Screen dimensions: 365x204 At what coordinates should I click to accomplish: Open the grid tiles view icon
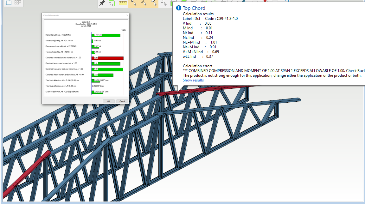[x=18, y=2]
